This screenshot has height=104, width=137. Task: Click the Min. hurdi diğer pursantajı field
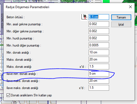coord(99,45)
